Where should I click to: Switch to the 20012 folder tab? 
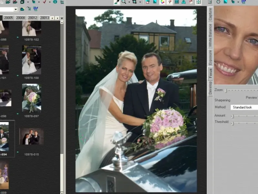pos(33,18)
